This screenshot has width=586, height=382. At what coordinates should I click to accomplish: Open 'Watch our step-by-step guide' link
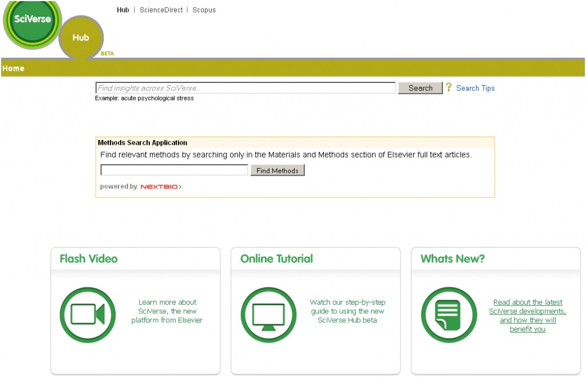347,311
